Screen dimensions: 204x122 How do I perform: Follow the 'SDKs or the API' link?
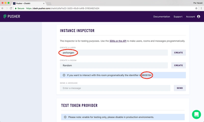click(118, 41)
